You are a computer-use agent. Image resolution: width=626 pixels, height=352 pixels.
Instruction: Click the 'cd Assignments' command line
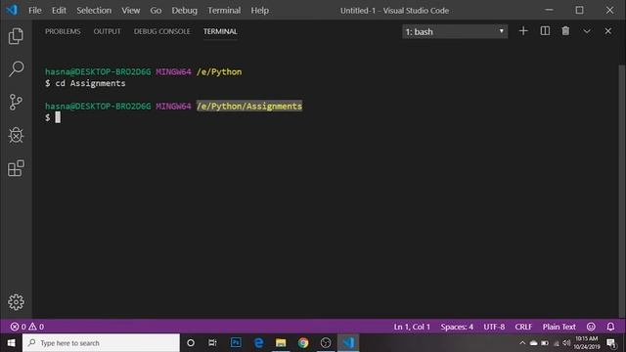(90, 83)
